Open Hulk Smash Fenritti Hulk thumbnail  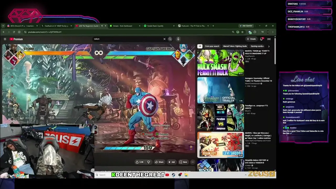click(x=220, y=63)
